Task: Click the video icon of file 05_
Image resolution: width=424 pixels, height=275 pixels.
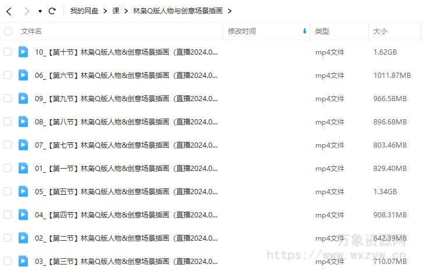Action: coord(23,191)
